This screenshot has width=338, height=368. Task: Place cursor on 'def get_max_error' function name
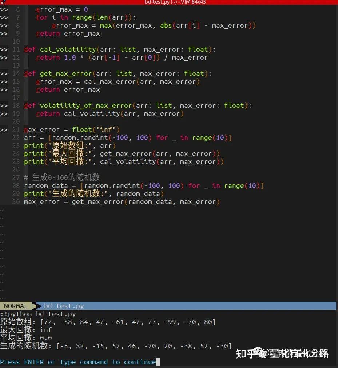pyautogui.click(x=66, y=74)
